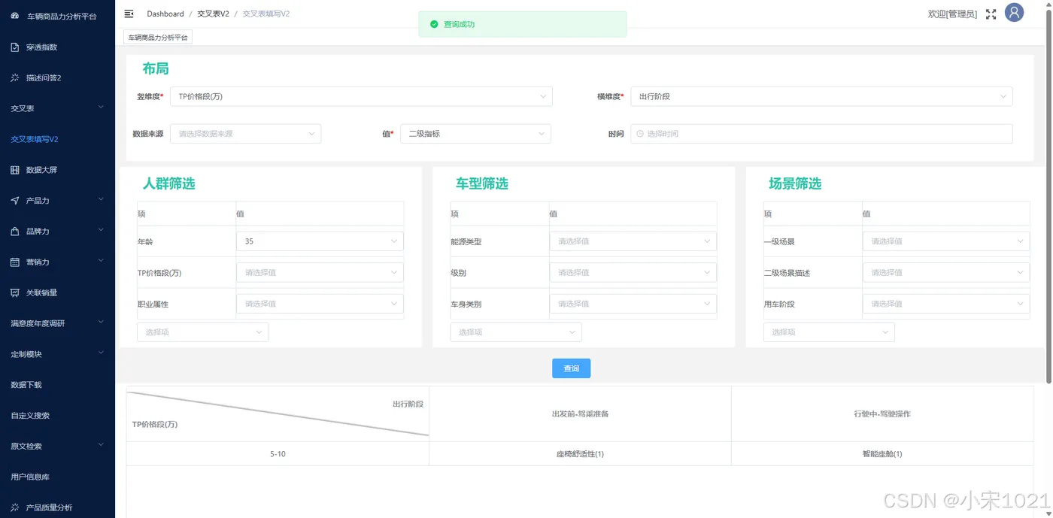The width and height of the screenshot is (1053, 518).
Task: Click the 品牌力 bag icon
Action: pos(15,232)
